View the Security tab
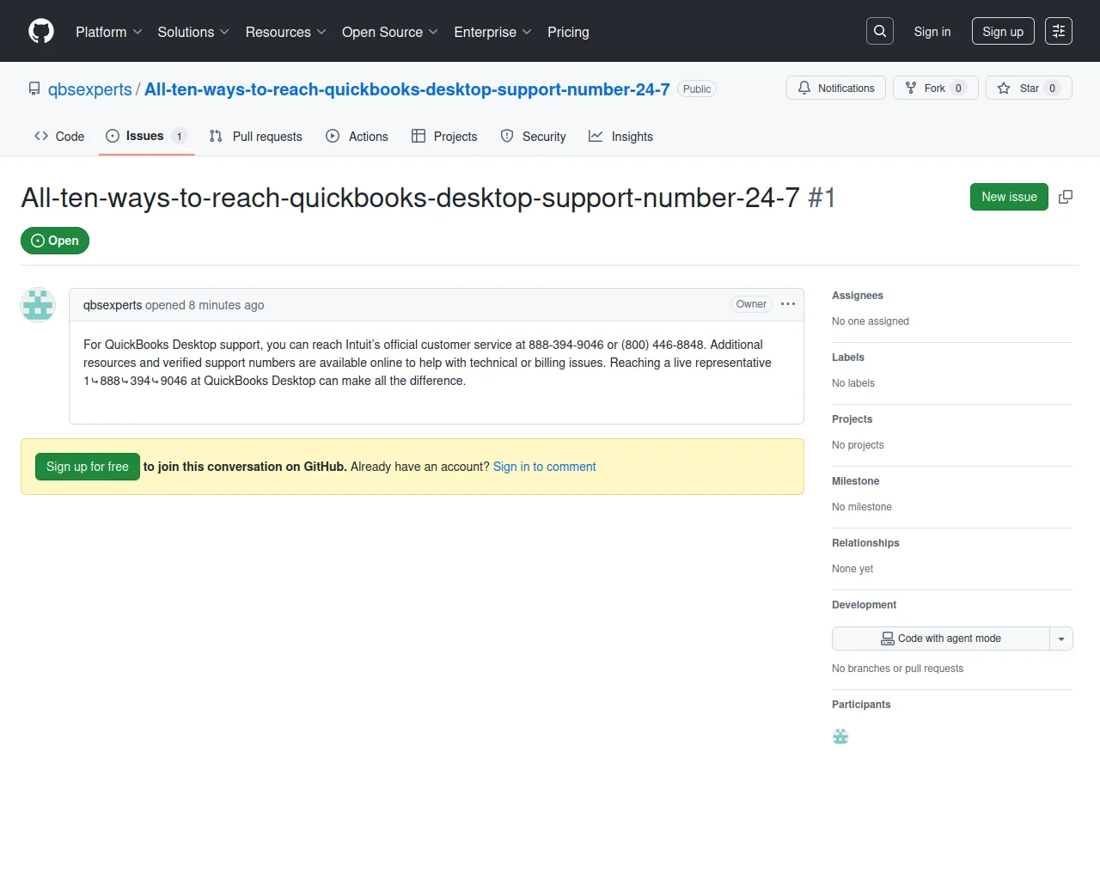The width and height of the screenshot is (1100, 880). (534, 137)
